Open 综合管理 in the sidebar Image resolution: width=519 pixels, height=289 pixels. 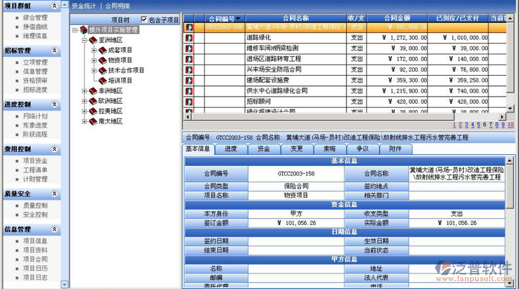click(x=35, y=17)
